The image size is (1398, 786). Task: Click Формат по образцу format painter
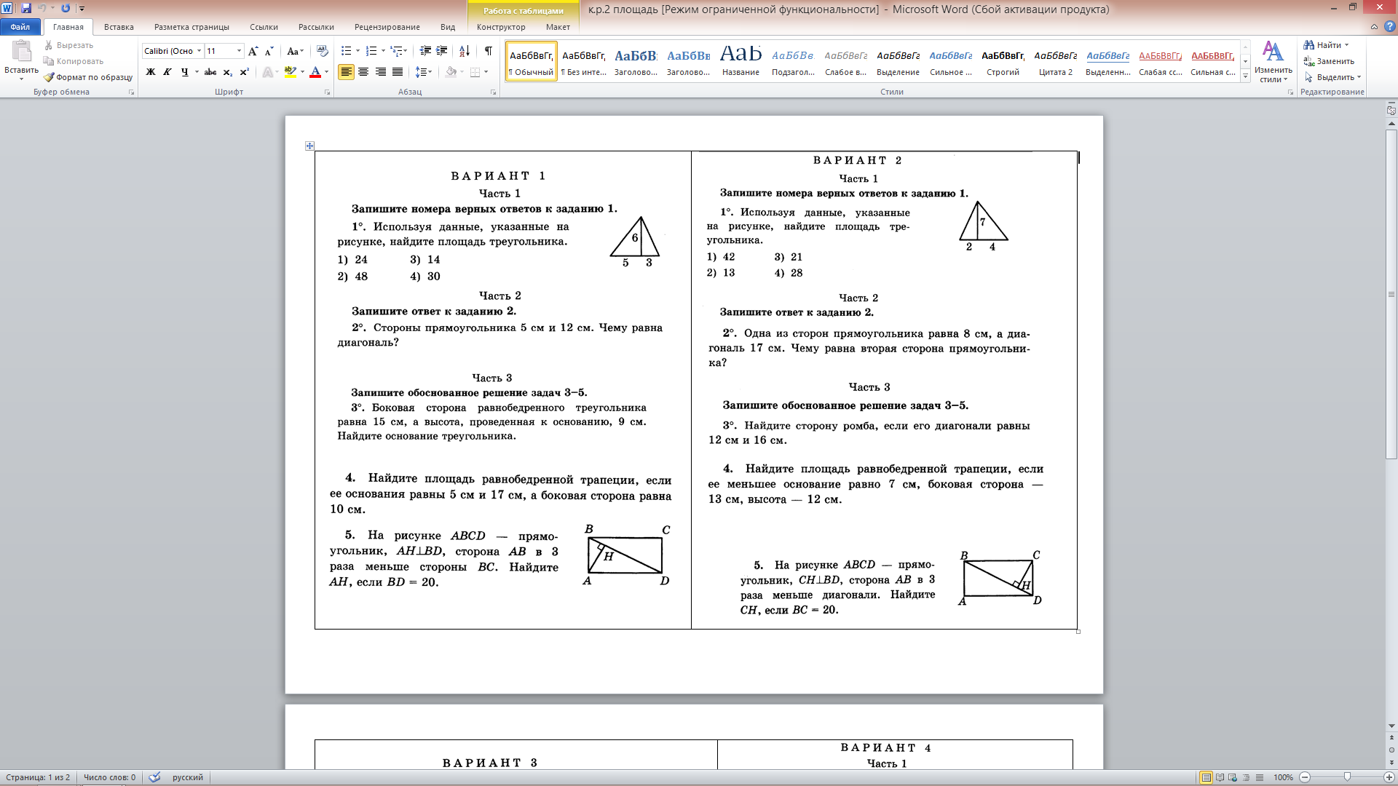[x=88, y=77]
